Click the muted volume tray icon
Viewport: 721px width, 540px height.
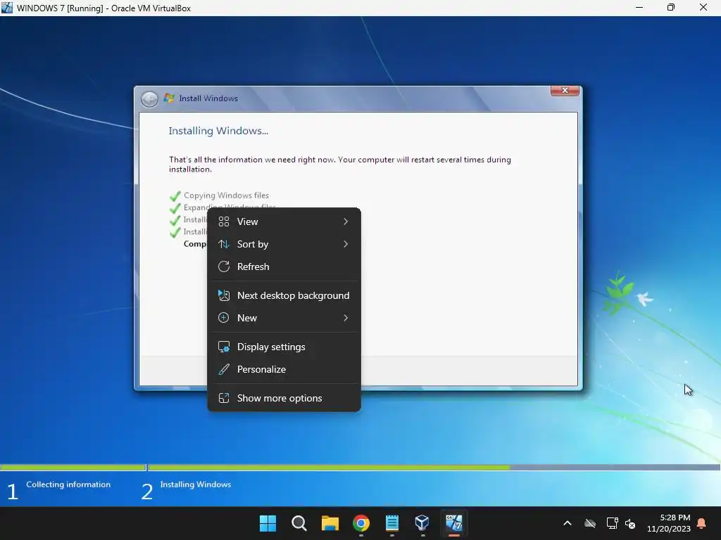[630, 523]
